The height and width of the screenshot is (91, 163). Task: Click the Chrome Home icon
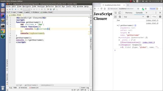[x=105, y=9]
